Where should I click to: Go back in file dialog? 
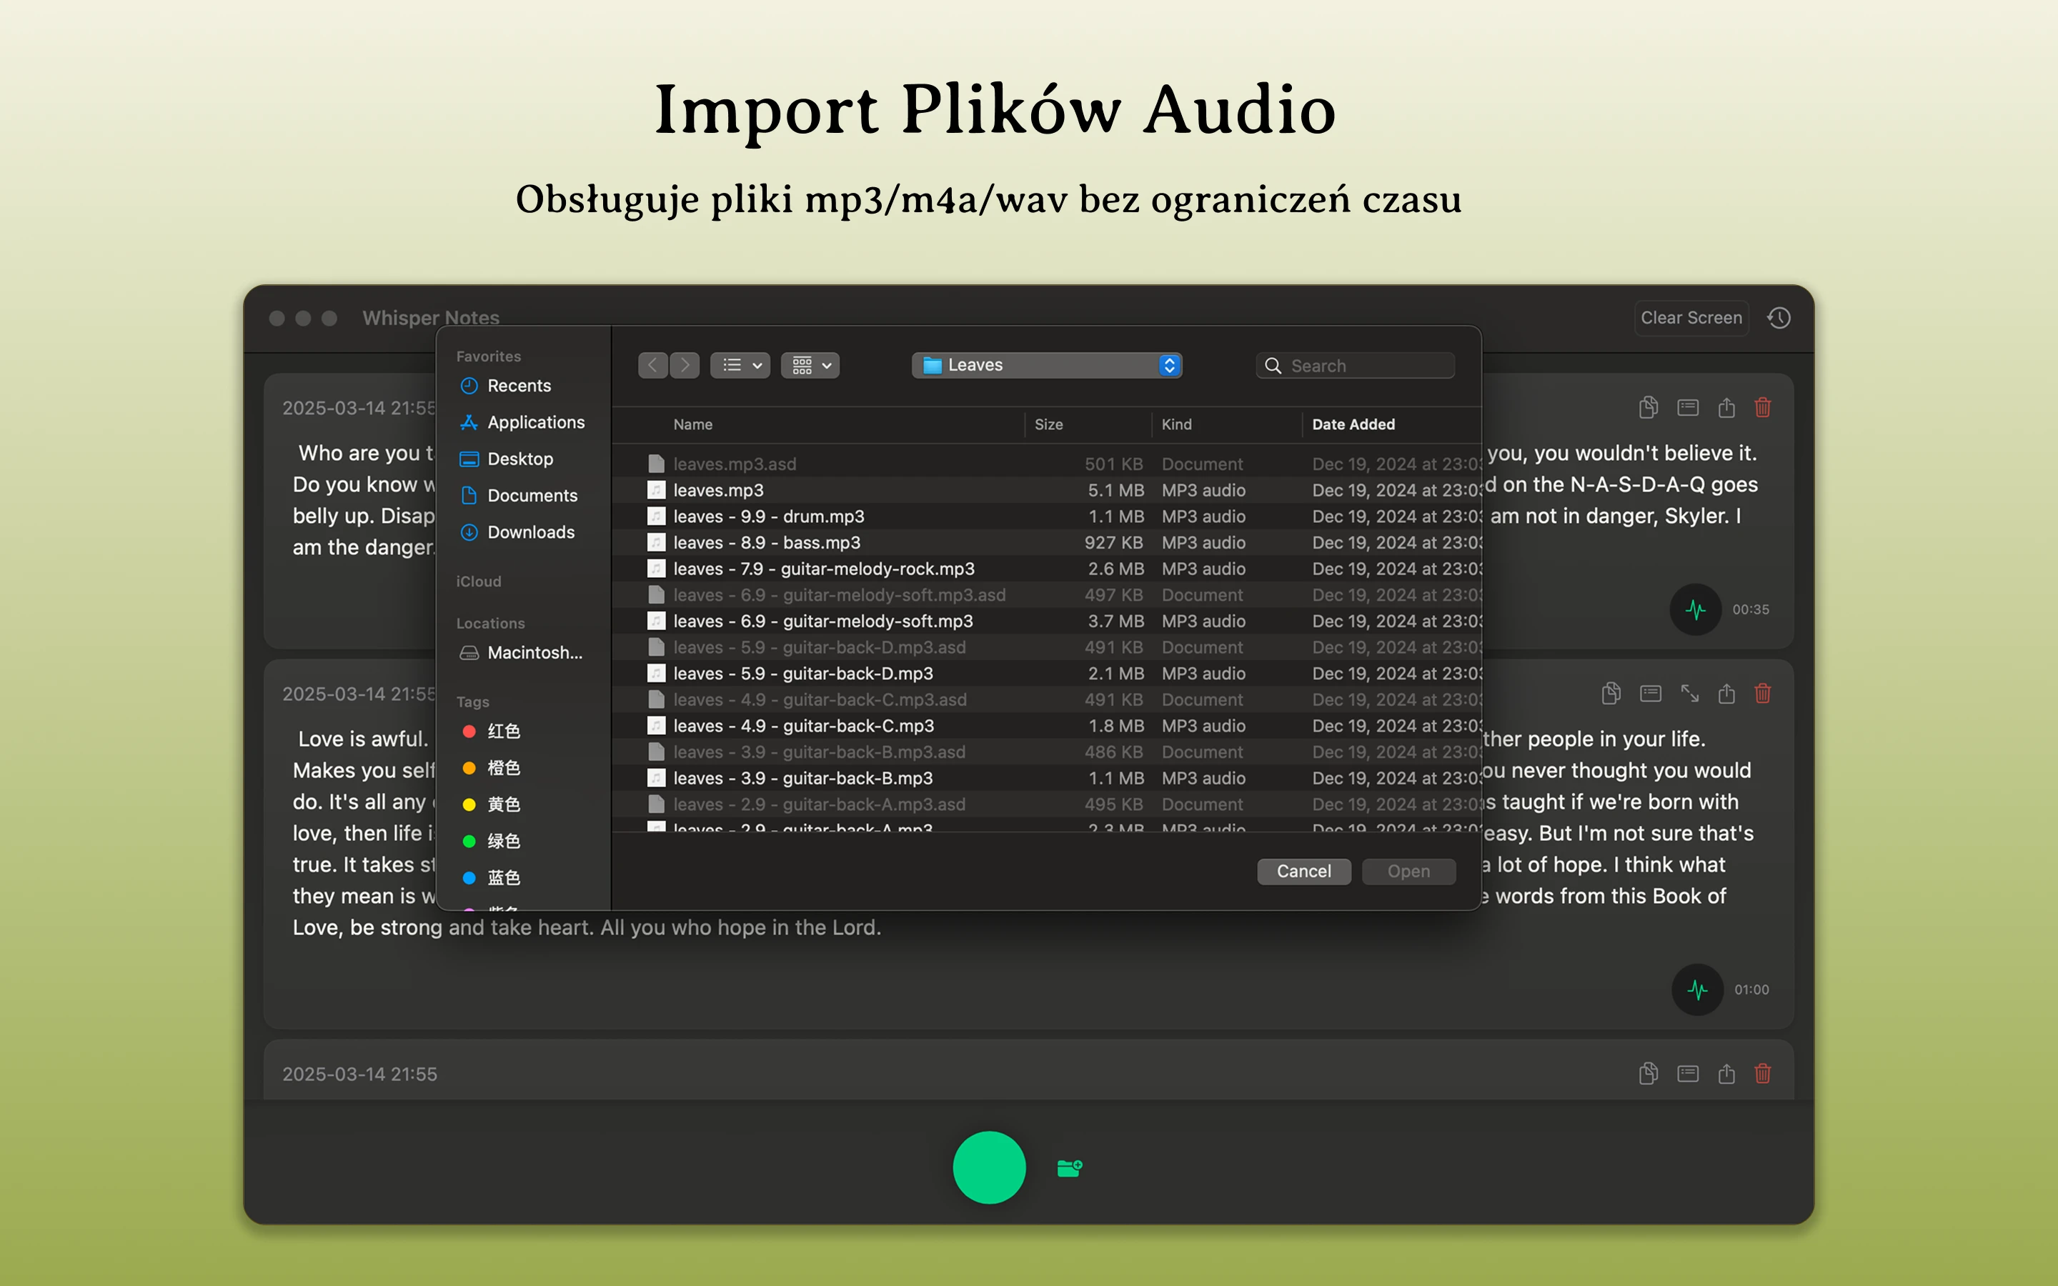coord(652,365)
